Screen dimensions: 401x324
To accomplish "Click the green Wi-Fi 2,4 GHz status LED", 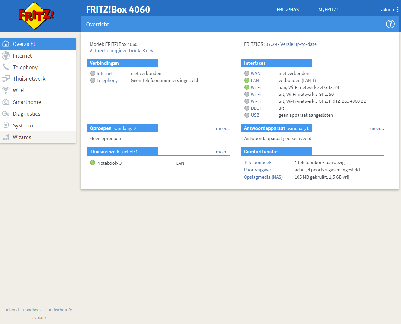I will pos(247,87).
